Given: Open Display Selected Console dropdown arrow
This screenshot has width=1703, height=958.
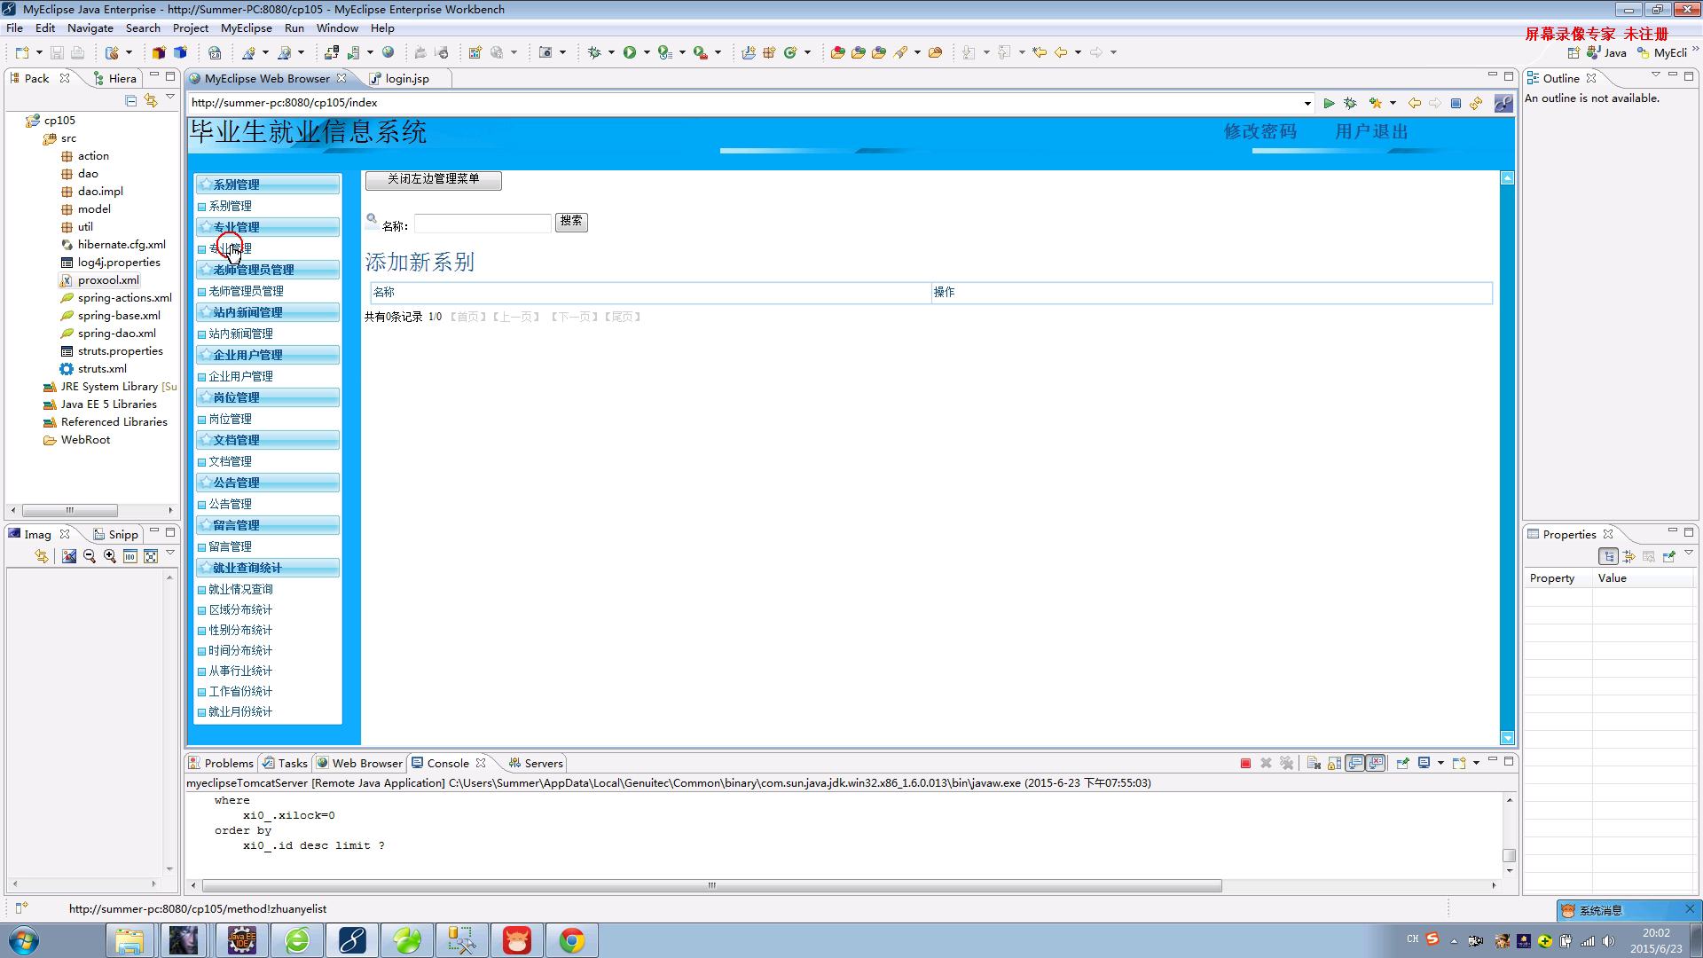Looking at the screenshot, I should tap(1440, 763).
